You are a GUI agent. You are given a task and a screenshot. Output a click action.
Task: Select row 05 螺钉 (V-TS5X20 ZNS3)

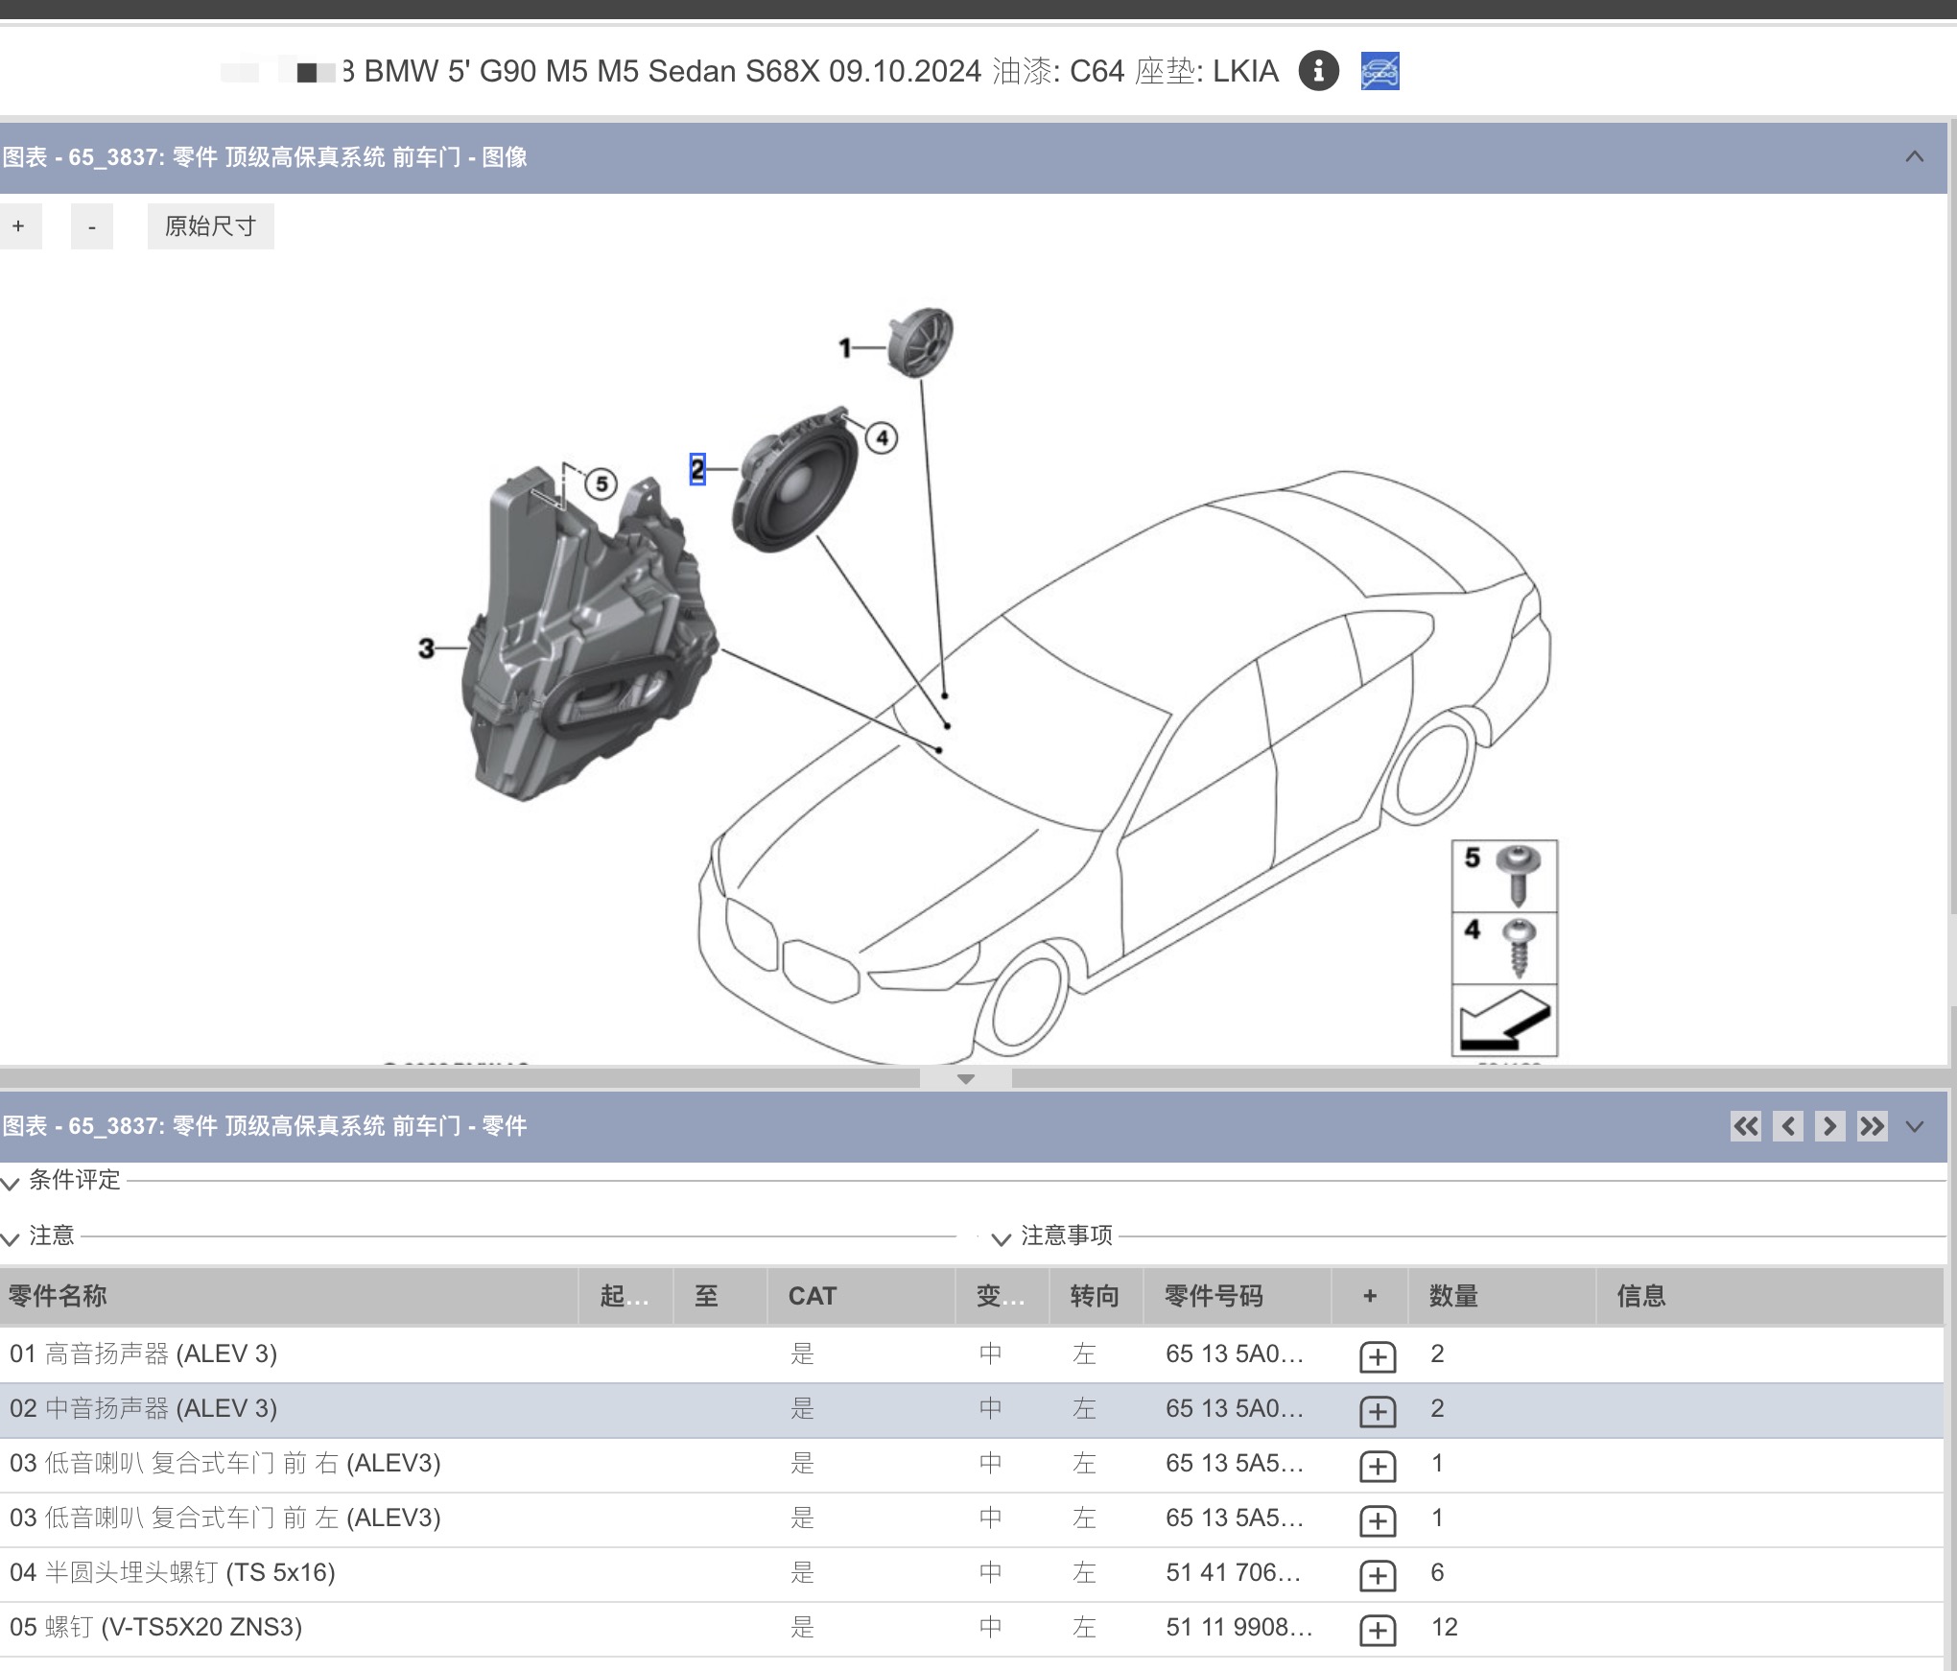point(972,1628)
